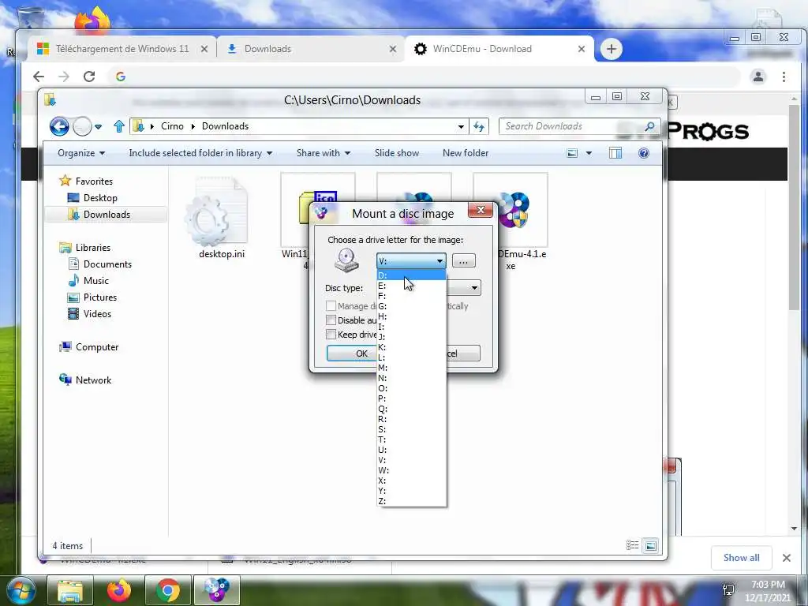The image size is (808, 606).
Task: Reload the page in the browser
Action: (x=89, y=77)
